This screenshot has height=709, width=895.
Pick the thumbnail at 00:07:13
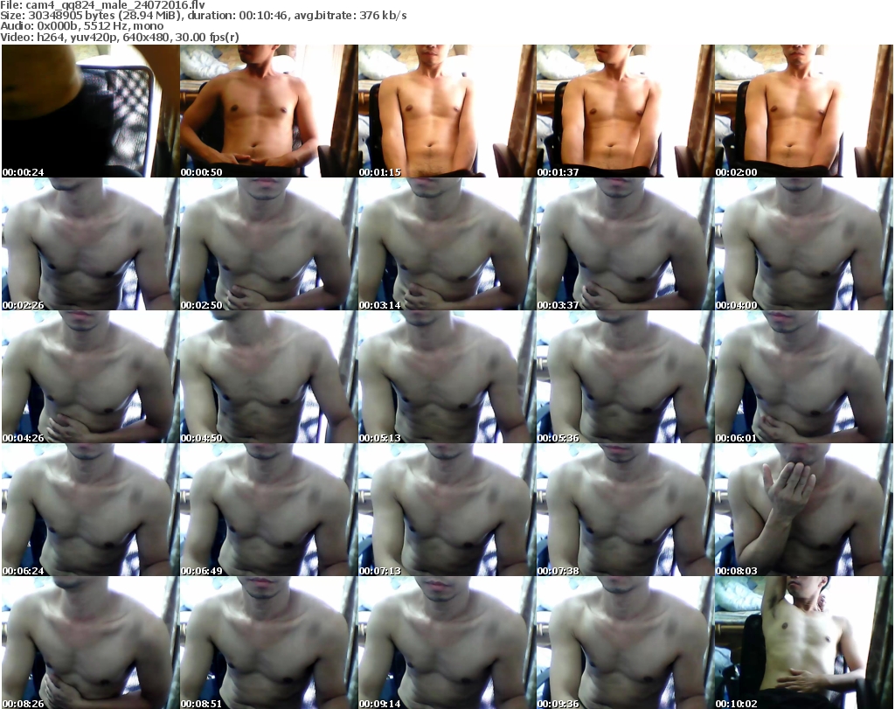point(447,510)
